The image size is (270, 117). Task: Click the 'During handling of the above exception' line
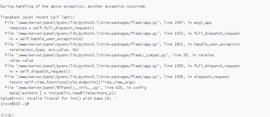(73, 6)
